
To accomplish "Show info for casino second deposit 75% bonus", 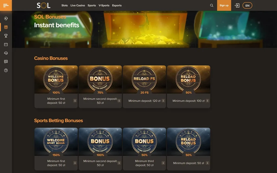I will [x=119, y=101].
